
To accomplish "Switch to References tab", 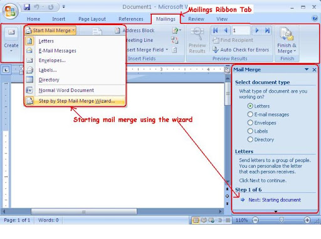I will (x=131, y=19).
